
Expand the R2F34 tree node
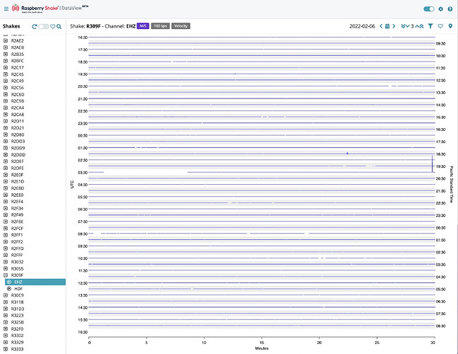[x=5, y=208]
